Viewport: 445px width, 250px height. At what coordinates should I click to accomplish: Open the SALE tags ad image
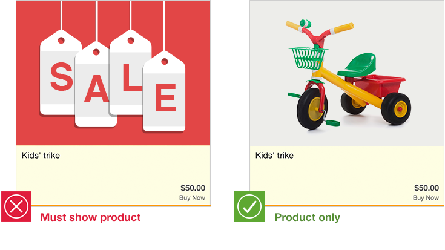[x=113, y=73]
